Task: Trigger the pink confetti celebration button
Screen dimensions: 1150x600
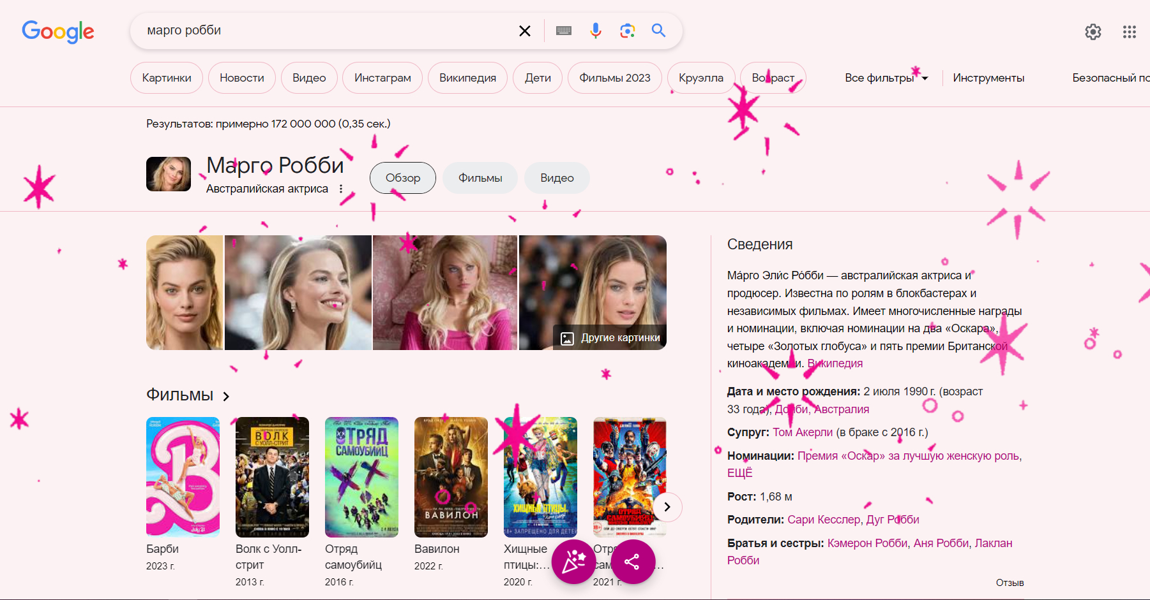Action: coord(573,562)
